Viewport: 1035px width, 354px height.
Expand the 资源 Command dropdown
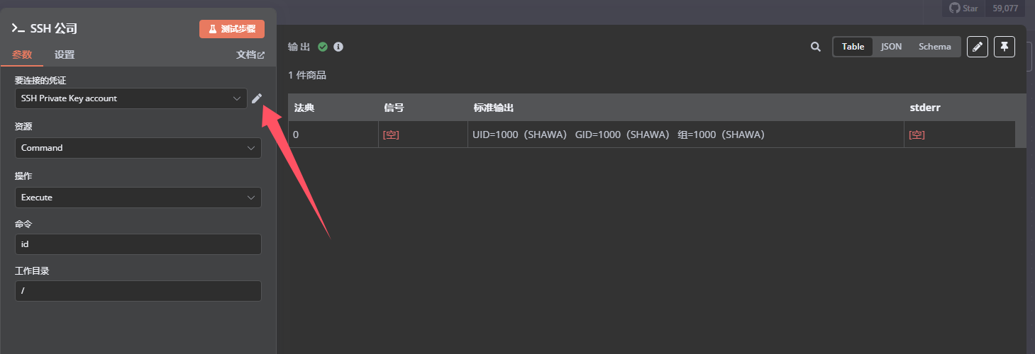pos(138,148)
